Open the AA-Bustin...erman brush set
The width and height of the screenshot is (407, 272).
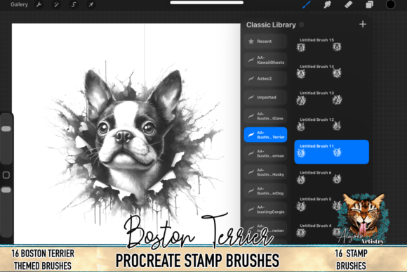click(x=265, y=153)
